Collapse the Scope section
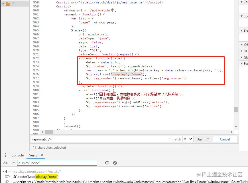This screenshot has width=248, height=183. point(242,16)
